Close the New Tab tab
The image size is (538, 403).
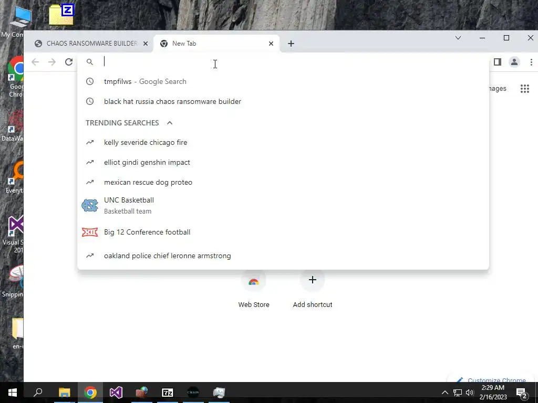pos(271,44)
